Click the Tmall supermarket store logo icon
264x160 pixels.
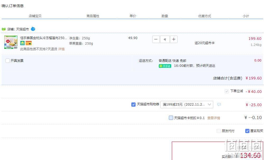click(3, 29)
